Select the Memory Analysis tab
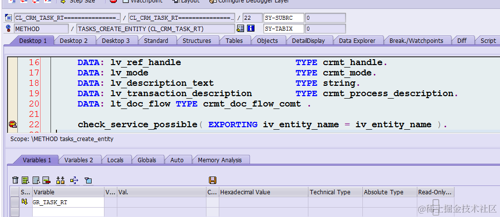500x217 pixels. [x=220, y=160]
